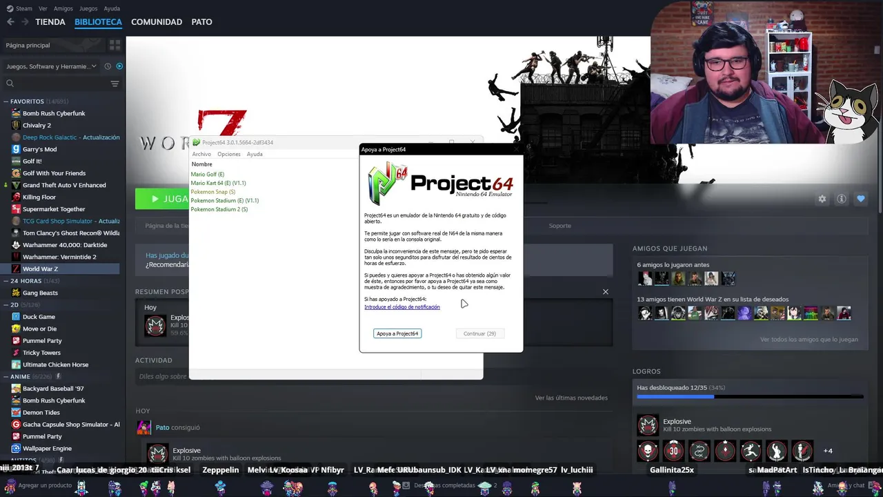
Task: Switch the library to grid view icon
Action: coord(115,45)
